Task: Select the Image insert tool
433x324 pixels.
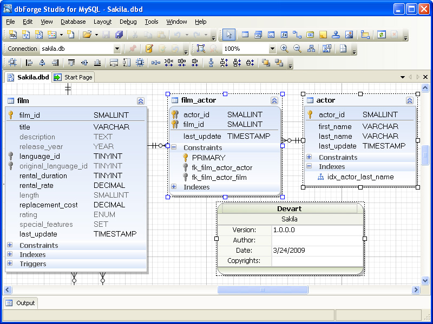Action: (x=349, y=35)
